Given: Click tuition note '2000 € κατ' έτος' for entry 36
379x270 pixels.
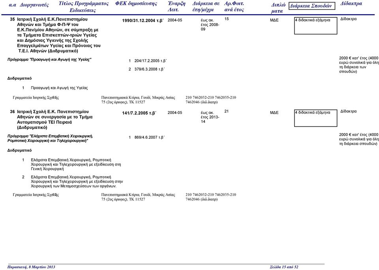Looking at the screenshot, I should (359, 139).
